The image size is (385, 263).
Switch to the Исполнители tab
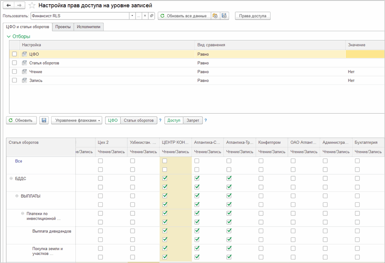pos(88,27)
